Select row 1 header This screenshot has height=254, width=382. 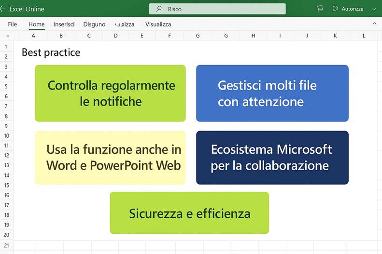click(6, 47)
